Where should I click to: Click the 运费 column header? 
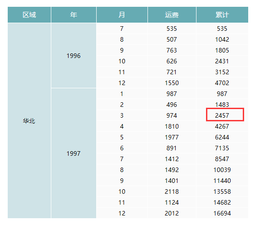172,15
